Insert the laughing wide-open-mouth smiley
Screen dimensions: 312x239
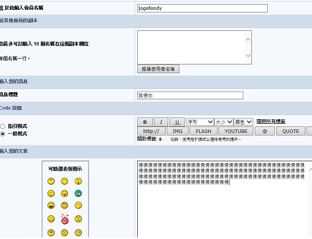click(x=51, y=205)
